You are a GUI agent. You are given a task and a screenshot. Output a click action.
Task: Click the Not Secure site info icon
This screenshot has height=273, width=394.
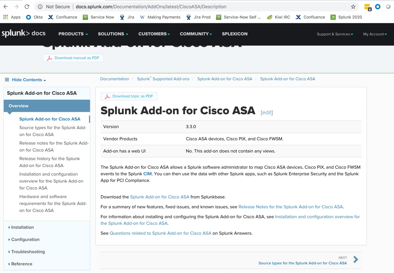click(x=40, y=7)
